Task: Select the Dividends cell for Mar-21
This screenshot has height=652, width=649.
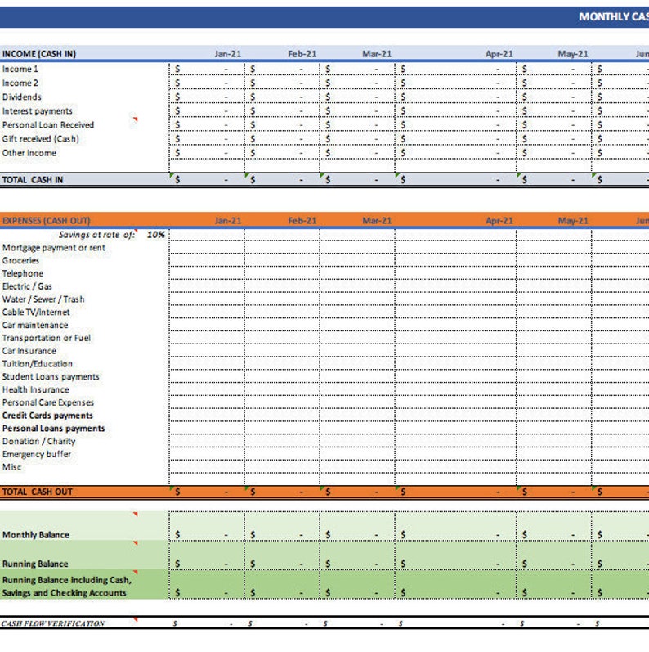Action: pos(357,97)
